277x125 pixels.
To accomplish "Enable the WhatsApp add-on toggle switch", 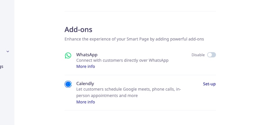I will tap(211, 55).
